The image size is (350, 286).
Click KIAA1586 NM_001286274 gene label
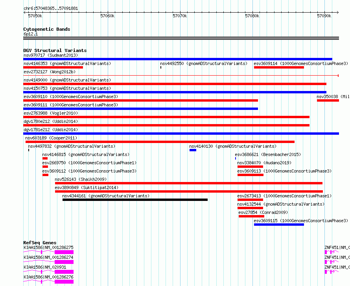(x=48, y=257)
